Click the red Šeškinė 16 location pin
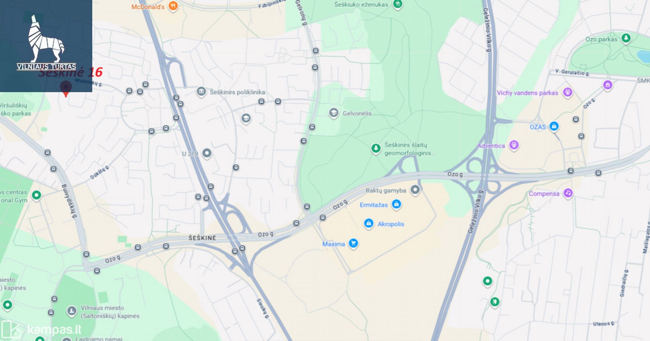650x341 pixels. (x=66, y=88)
